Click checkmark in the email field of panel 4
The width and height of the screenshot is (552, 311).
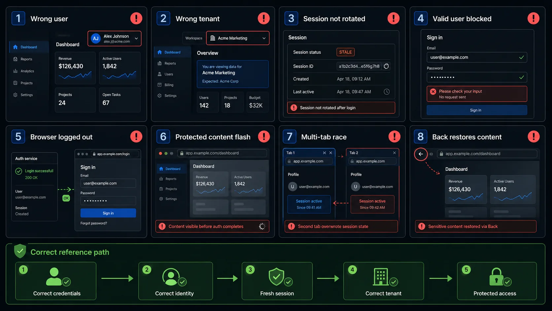click(x=521, y=57)
